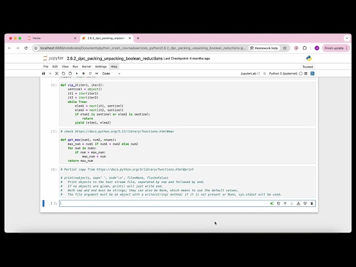This screenshot has width=356, height=267.
Task: Click the return max_num line
Action: pos(80,161)
